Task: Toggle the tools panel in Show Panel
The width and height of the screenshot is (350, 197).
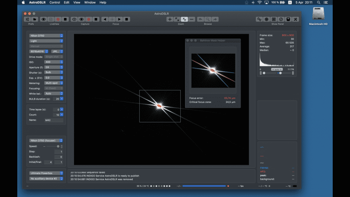Action: click(296, 19)
